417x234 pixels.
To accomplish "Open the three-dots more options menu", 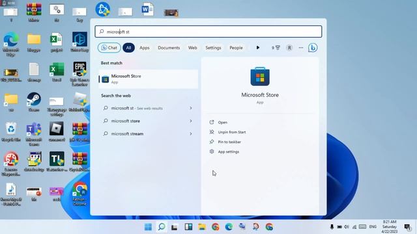I will 301,47.
